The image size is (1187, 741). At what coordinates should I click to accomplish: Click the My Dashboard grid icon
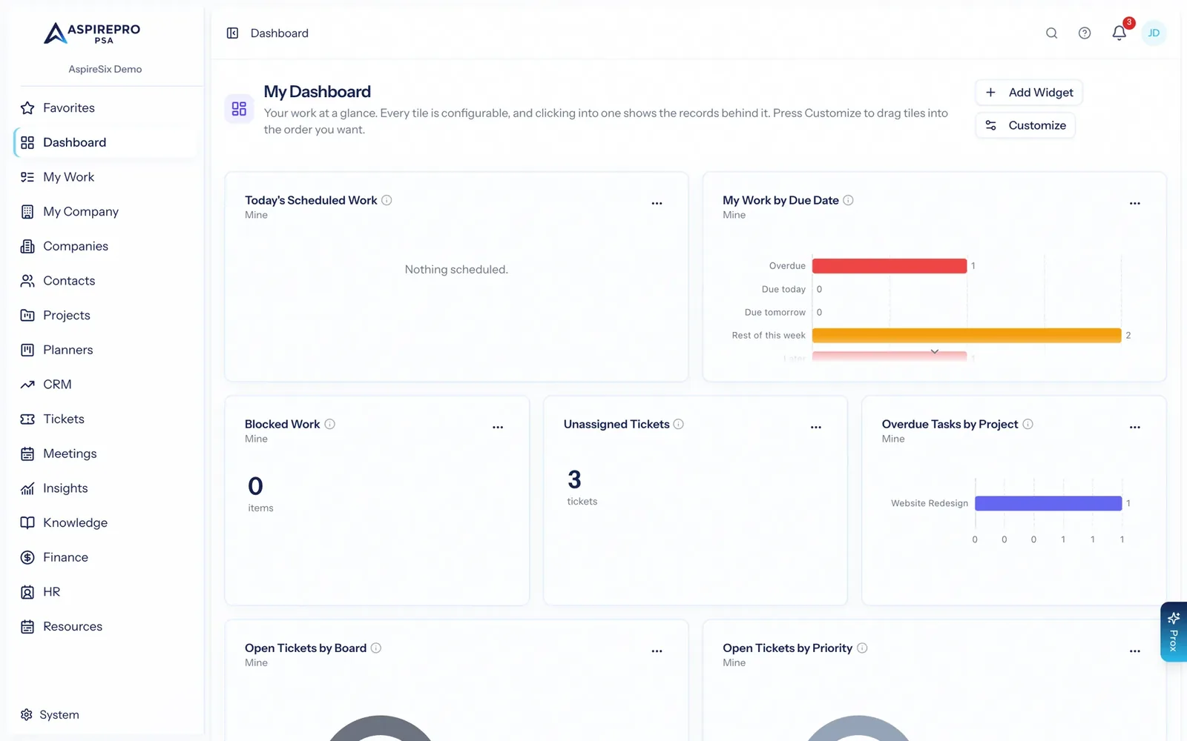pyautogui.click(x=239, y=109)
